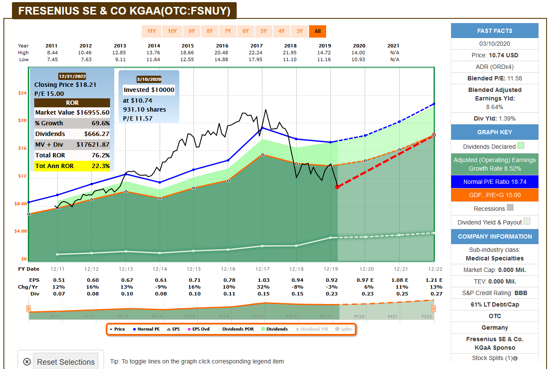This screenshot has width=550, height=369.
Task: Click the red price dot on the chart
Action: point(337,187)
